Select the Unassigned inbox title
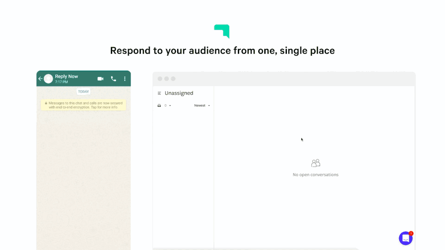The height and width of the screenshot is (250, 445). [x=179, y=93]
